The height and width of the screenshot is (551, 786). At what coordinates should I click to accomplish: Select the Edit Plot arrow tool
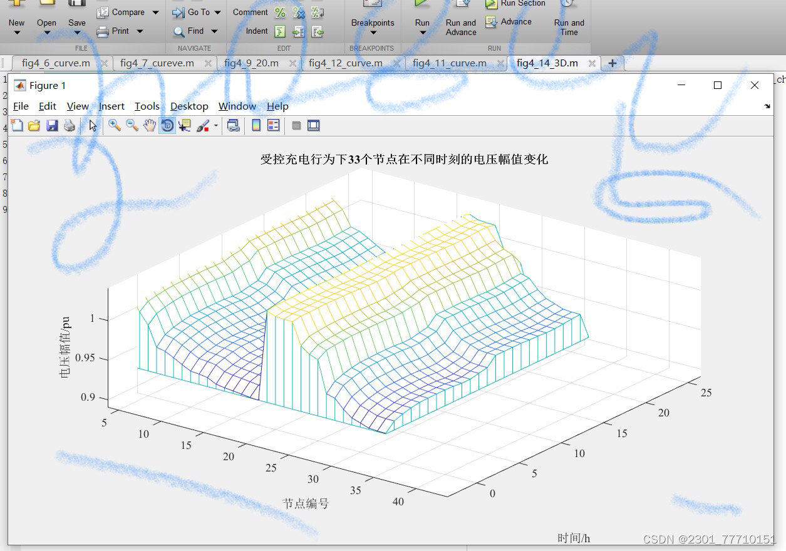[x=93, y=126]
